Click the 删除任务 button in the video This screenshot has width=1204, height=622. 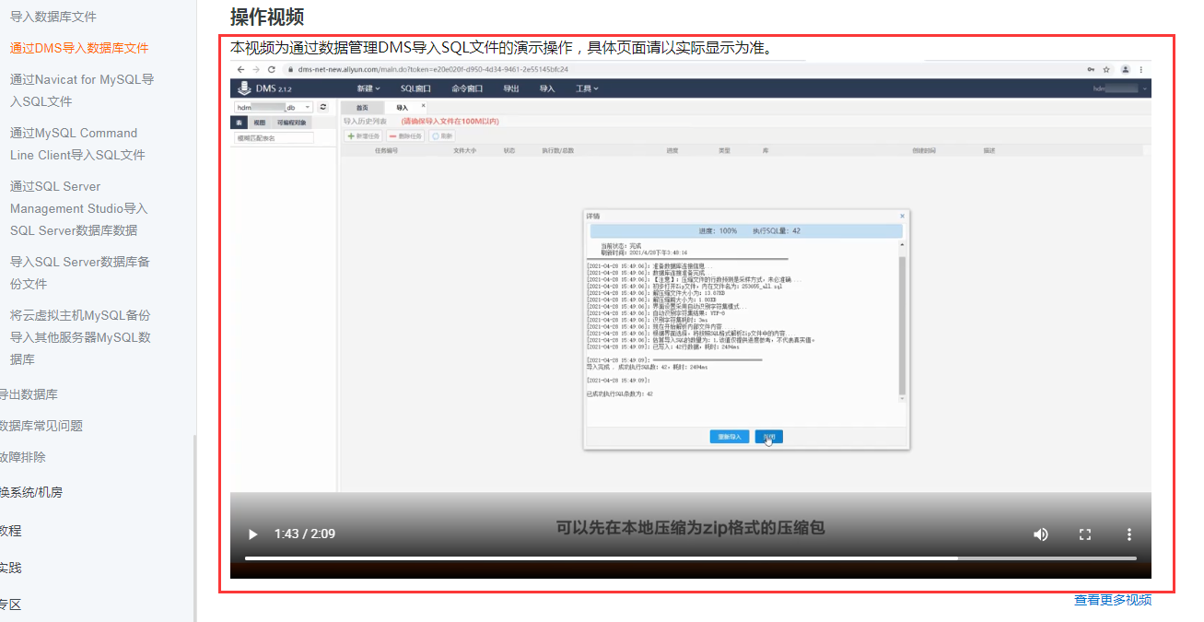click(406, 135)
